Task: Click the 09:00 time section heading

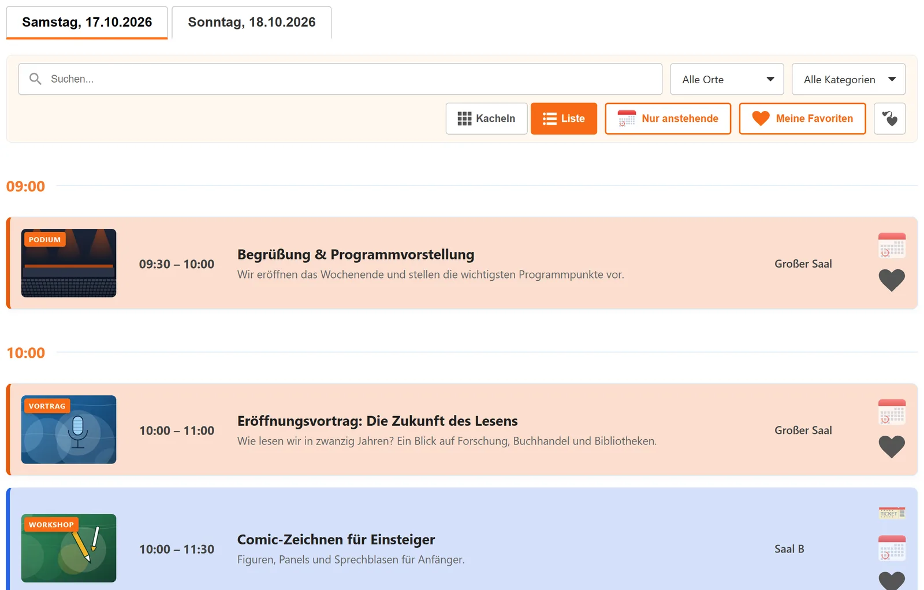Action: tap(25, 187)
